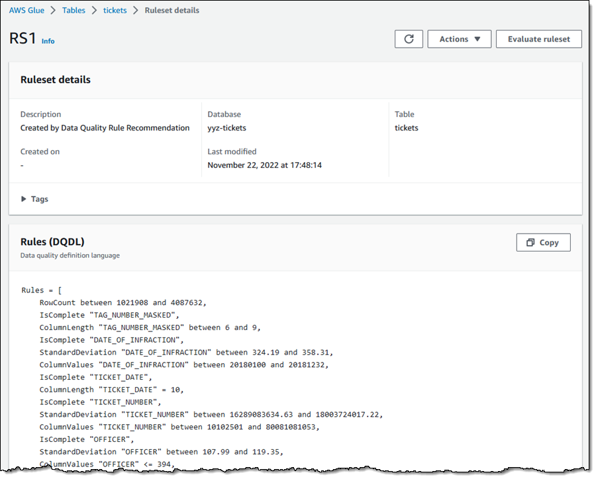Viewport: 596px width, 479px height.
Task: Go to AWS Glue breadcrumb
Action: [x=26, y=11]
